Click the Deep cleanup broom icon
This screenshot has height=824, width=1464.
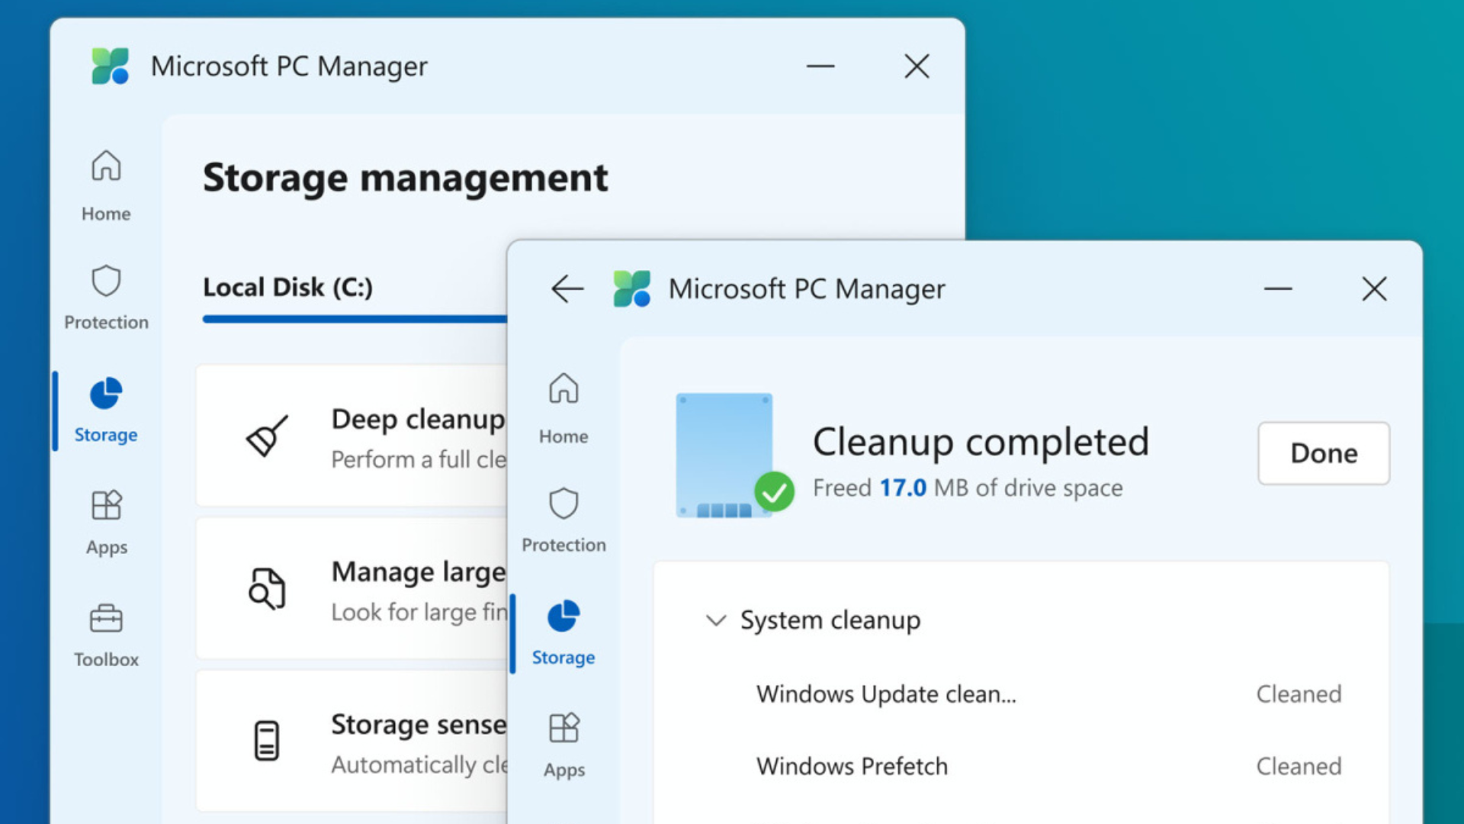268,437
